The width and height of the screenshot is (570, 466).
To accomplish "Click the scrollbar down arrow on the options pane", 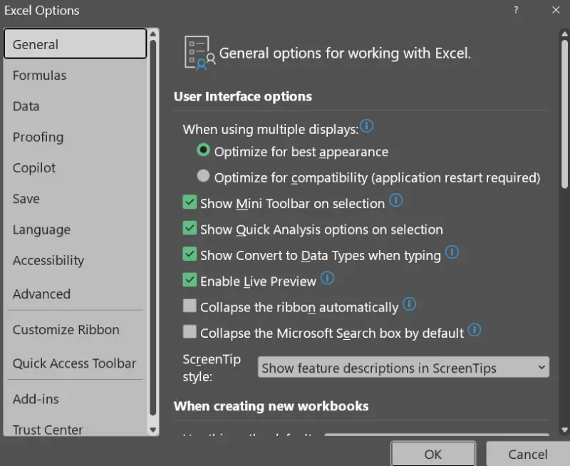I will click(x=153, y=430).
